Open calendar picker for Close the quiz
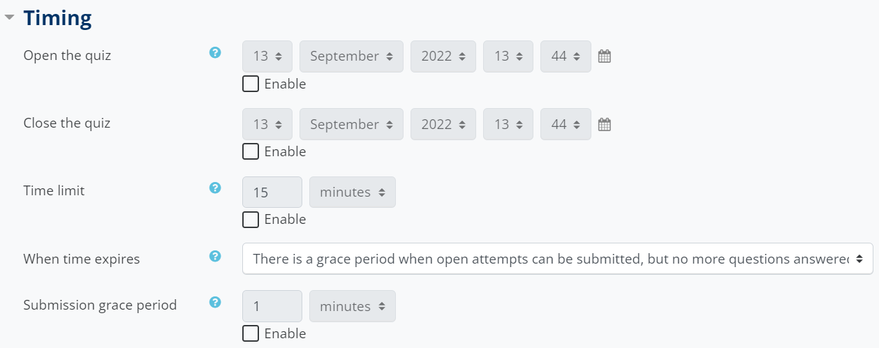 pos(605,125)
